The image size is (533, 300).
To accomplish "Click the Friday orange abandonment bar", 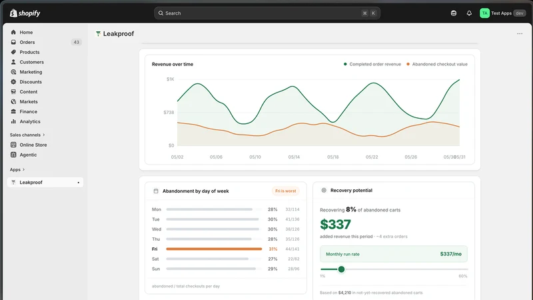I will pyautogui.click(x=214, y=249).
